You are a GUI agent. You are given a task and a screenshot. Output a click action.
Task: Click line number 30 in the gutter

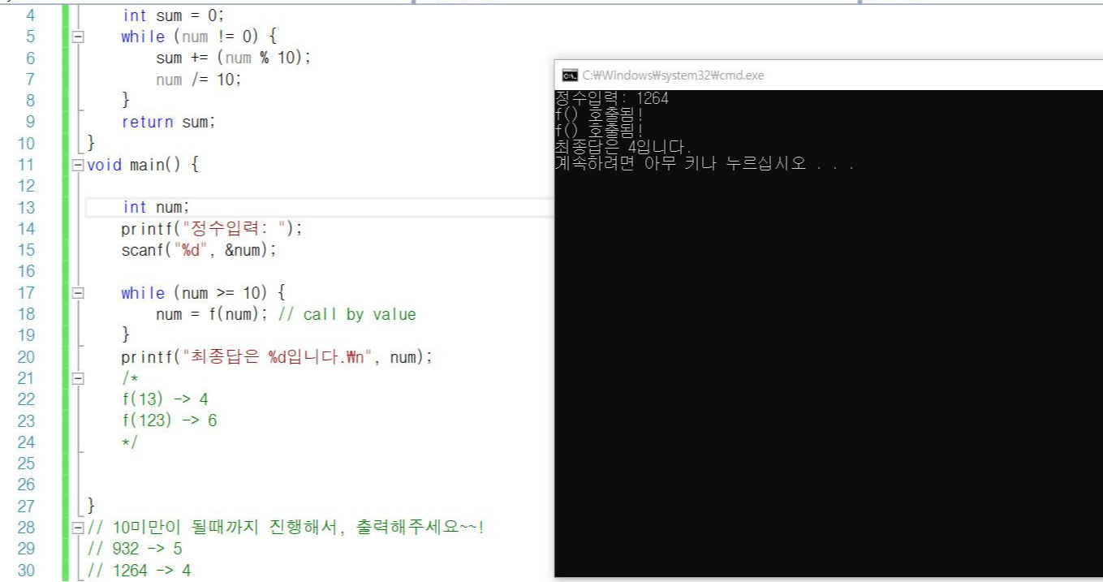coord(26,571)
